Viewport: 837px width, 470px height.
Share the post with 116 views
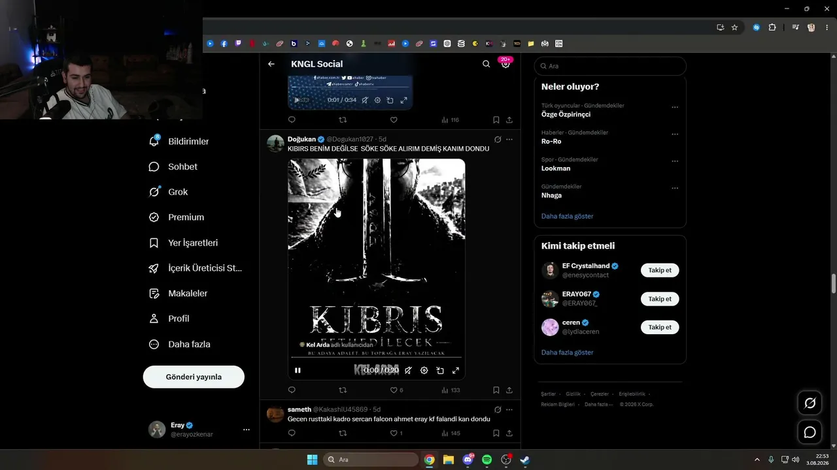point(509,119)
